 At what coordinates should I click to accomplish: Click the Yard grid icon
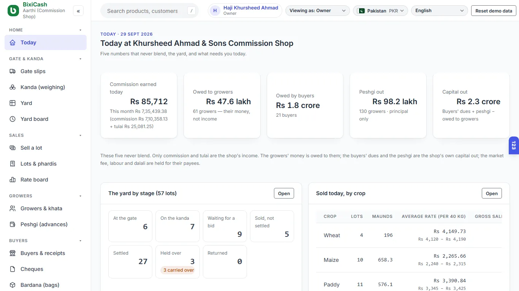[x=13, y=103]
